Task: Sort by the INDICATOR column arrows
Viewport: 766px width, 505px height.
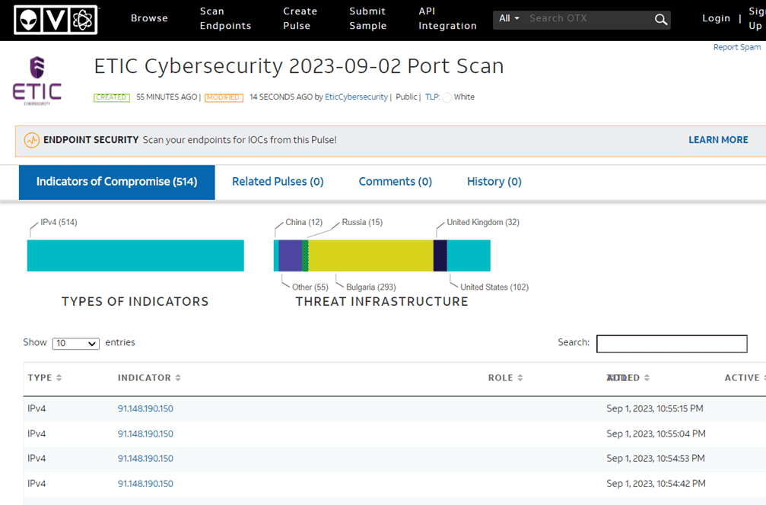Action: point(178,378)
